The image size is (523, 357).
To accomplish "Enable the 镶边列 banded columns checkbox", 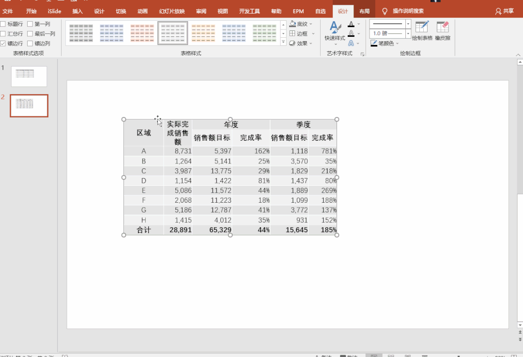I will click(x=30, y=44).
